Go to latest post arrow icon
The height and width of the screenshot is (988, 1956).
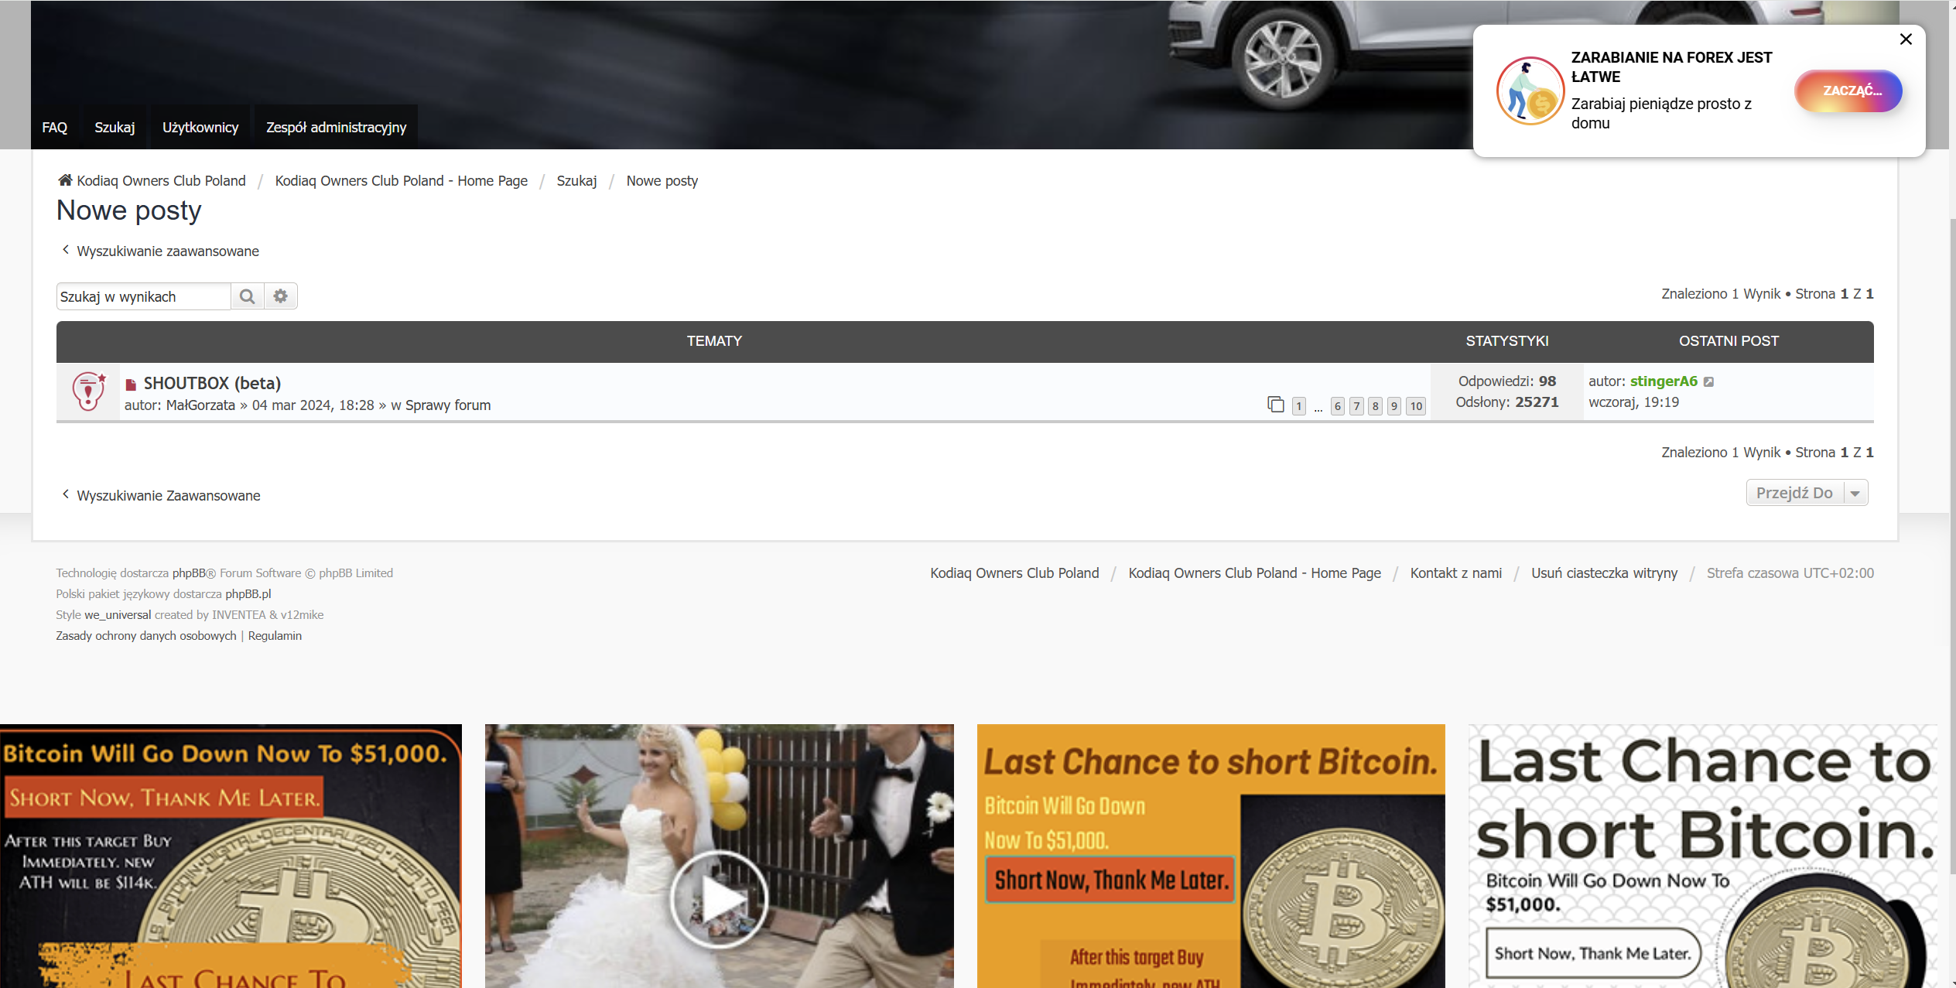coord(1709,381)
